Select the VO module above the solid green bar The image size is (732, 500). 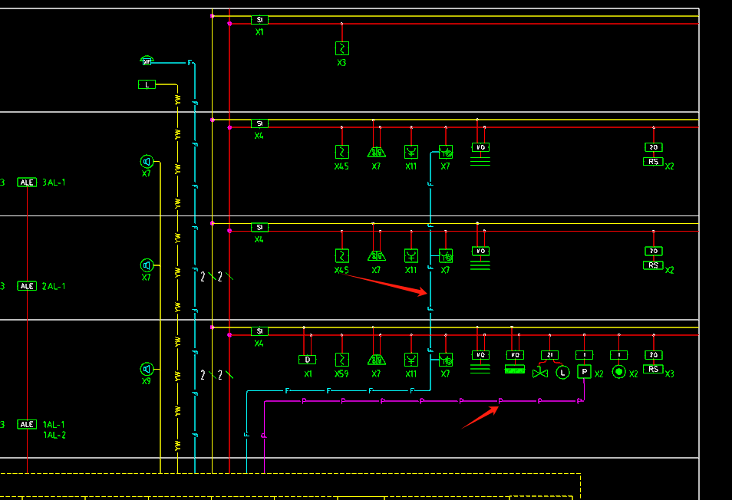coord(515,355)
